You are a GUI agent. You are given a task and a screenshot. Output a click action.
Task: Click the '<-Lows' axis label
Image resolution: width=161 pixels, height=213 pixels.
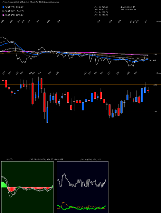point(158,73)
